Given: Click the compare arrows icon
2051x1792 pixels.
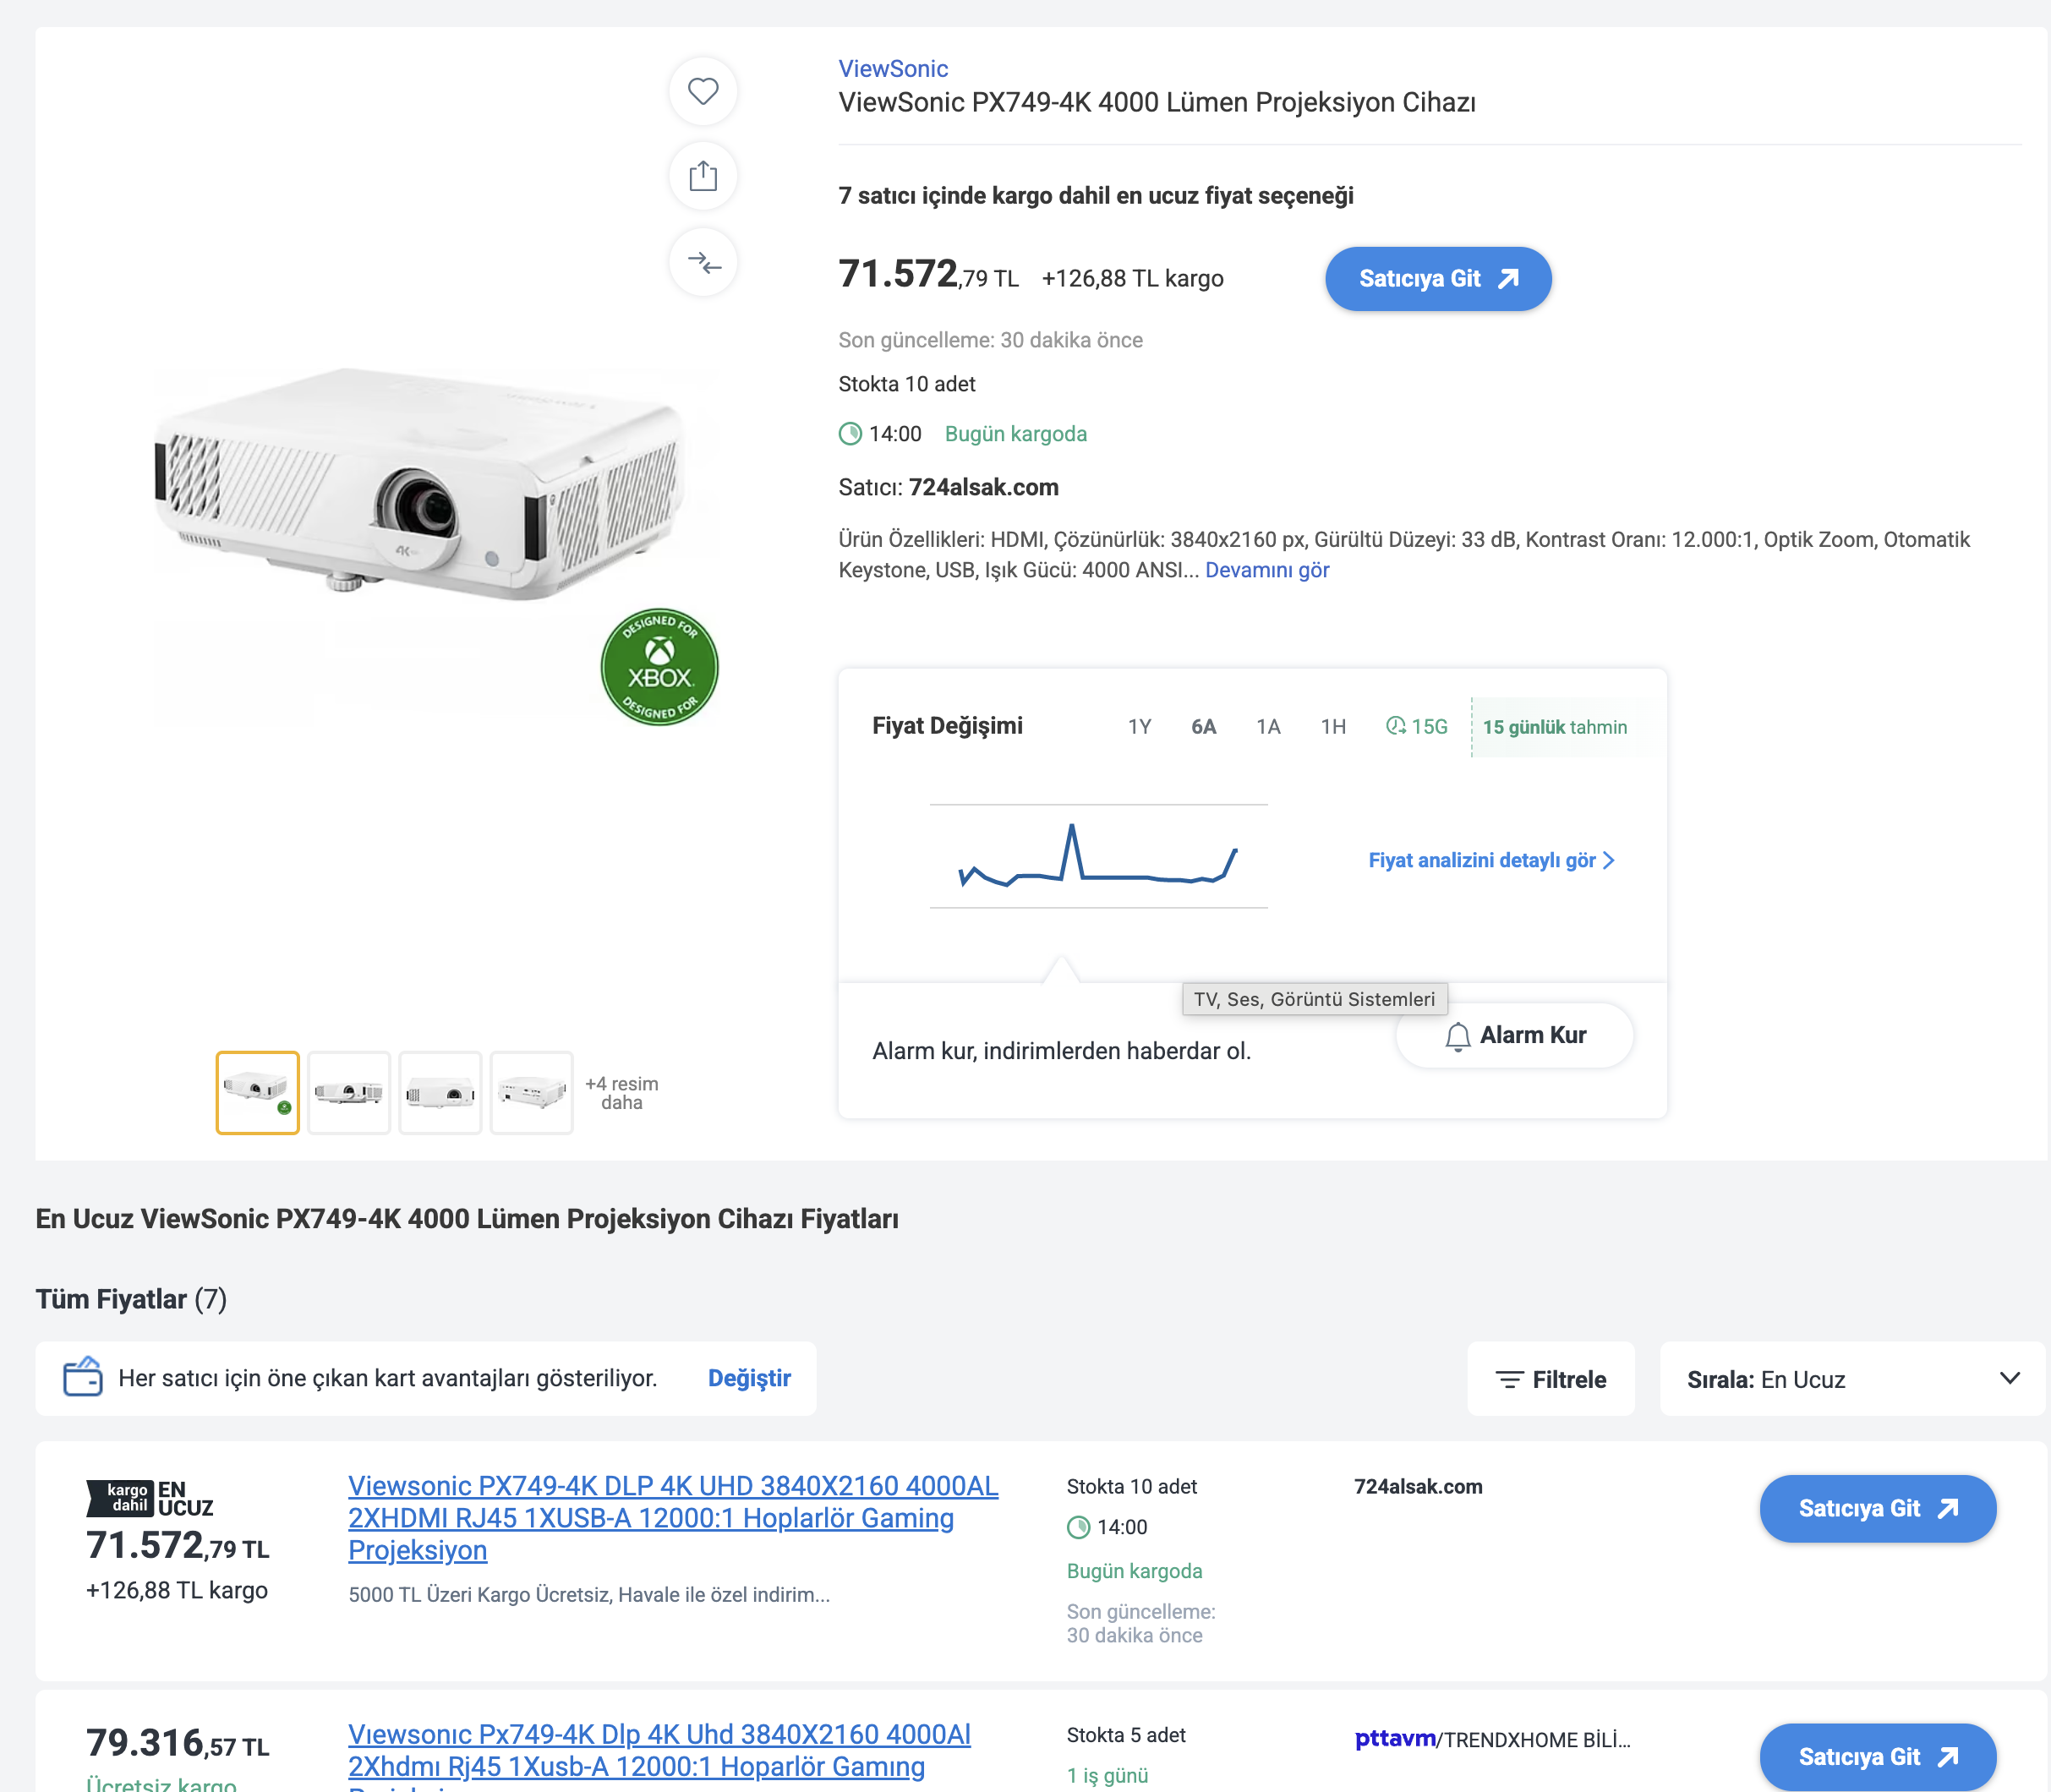Looking at the screenshot, I should click(x=703, y=263).
